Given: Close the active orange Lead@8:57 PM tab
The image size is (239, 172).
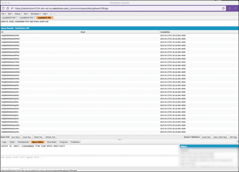Looking at the screenshot, I should (x=53, y=18).
